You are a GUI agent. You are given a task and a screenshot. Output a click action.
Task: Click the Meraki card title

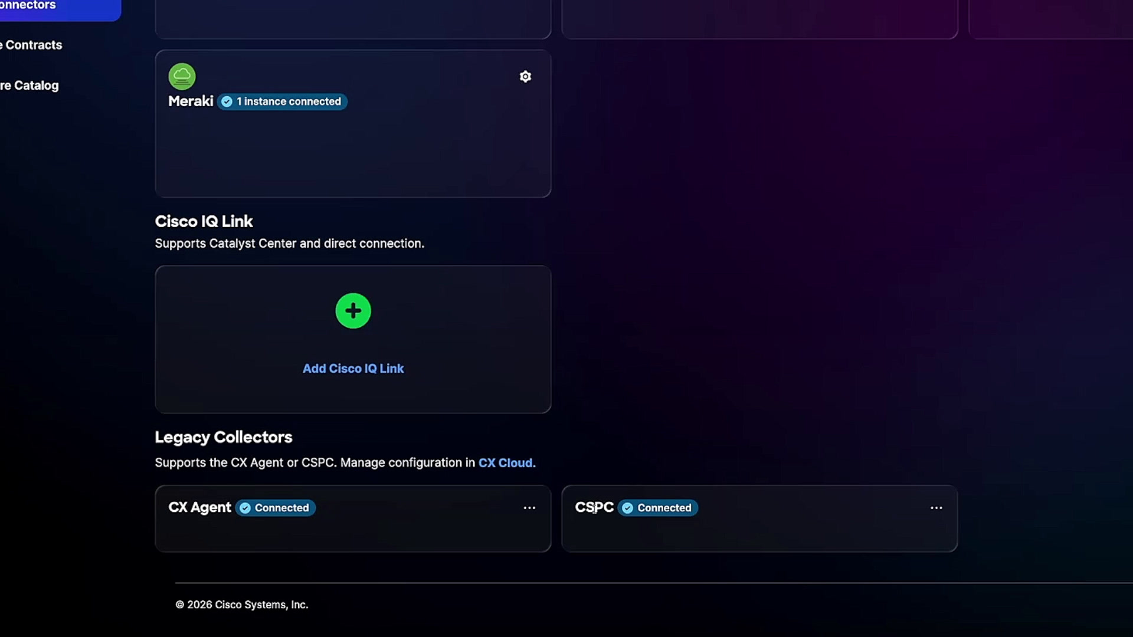point(191,101)
